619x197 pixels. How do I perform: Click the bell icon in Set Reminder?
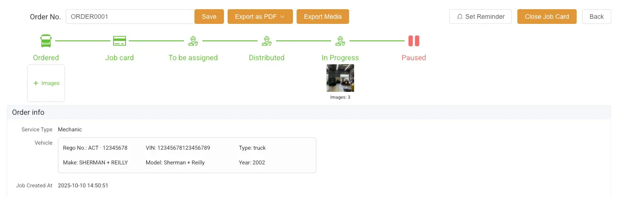(460, 17)
